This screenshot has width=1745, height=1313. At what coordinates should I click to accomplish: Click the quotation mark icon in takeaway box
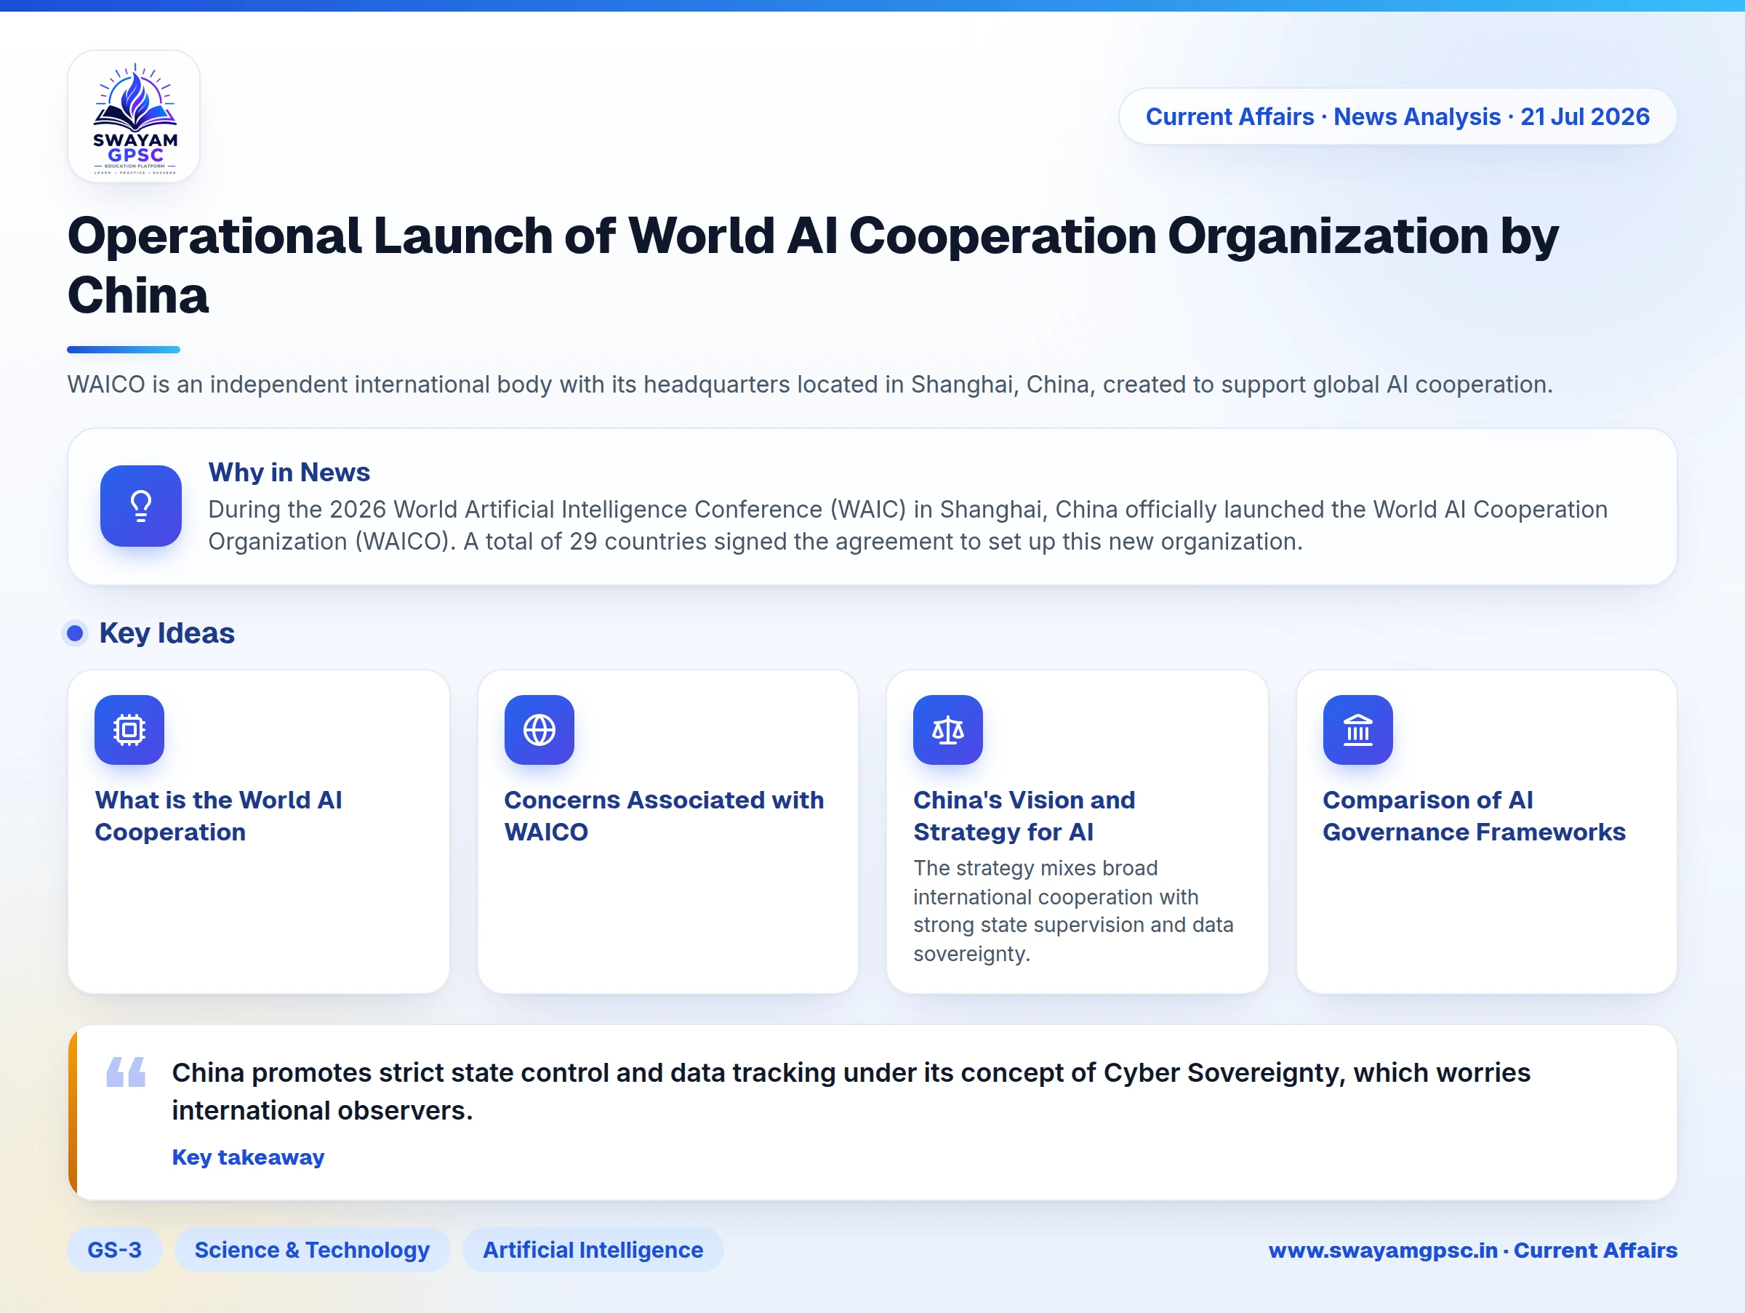(127, 1072)
